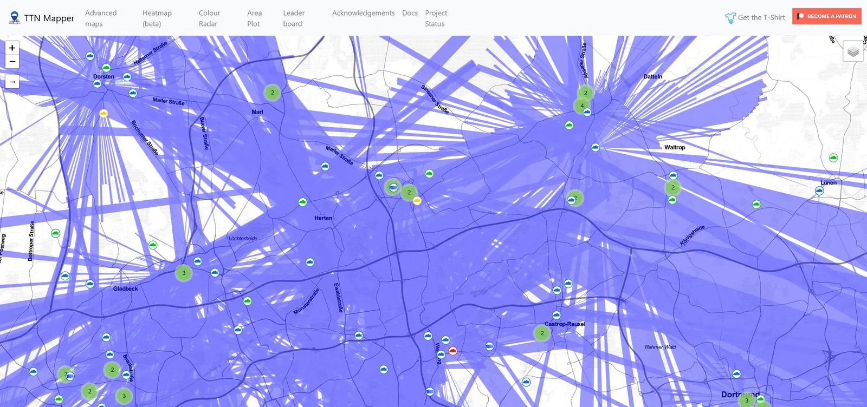867x407 pixels.
Task: Select yellow gateway marker below Dorsten
Action: click(103, 113)
